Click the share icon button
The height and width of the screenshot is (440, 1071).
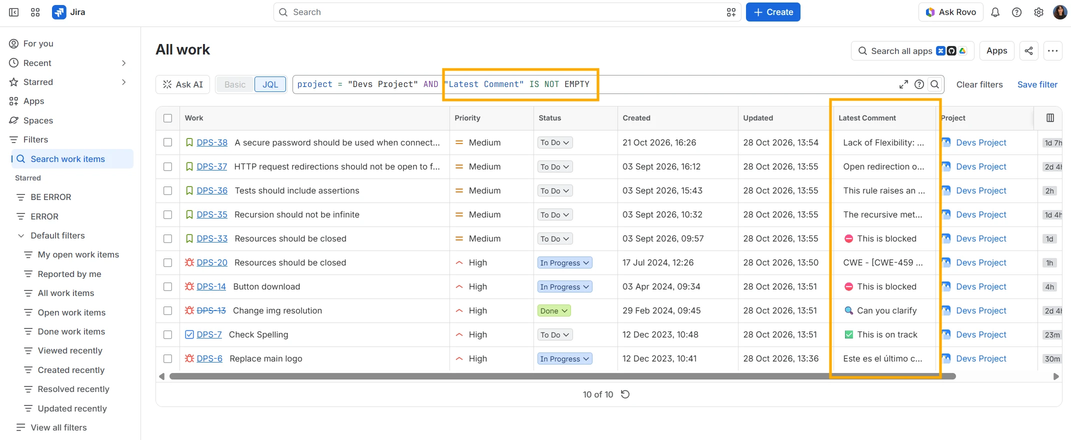coord(1028,50)
